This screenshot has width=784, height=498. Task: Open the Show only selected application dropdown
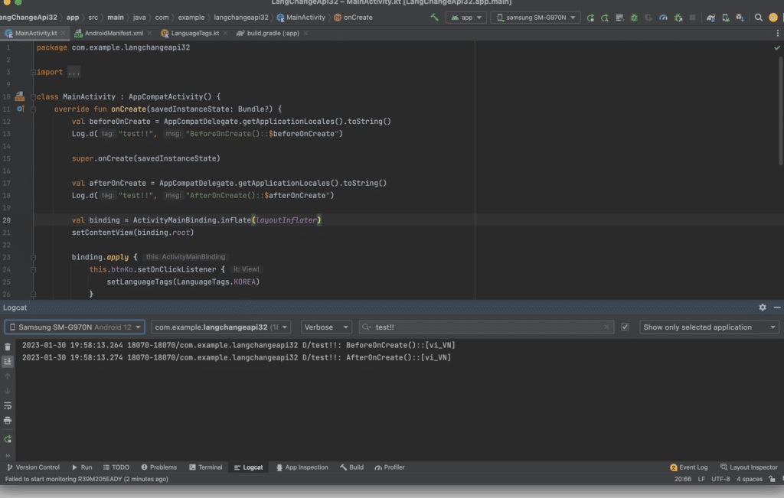[709, 327]
